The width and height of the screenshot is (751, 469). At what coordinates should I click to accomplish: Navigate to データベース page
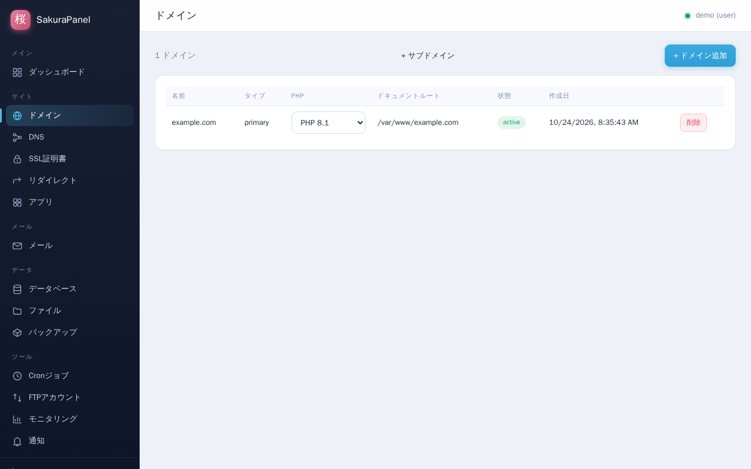(70, 289)
